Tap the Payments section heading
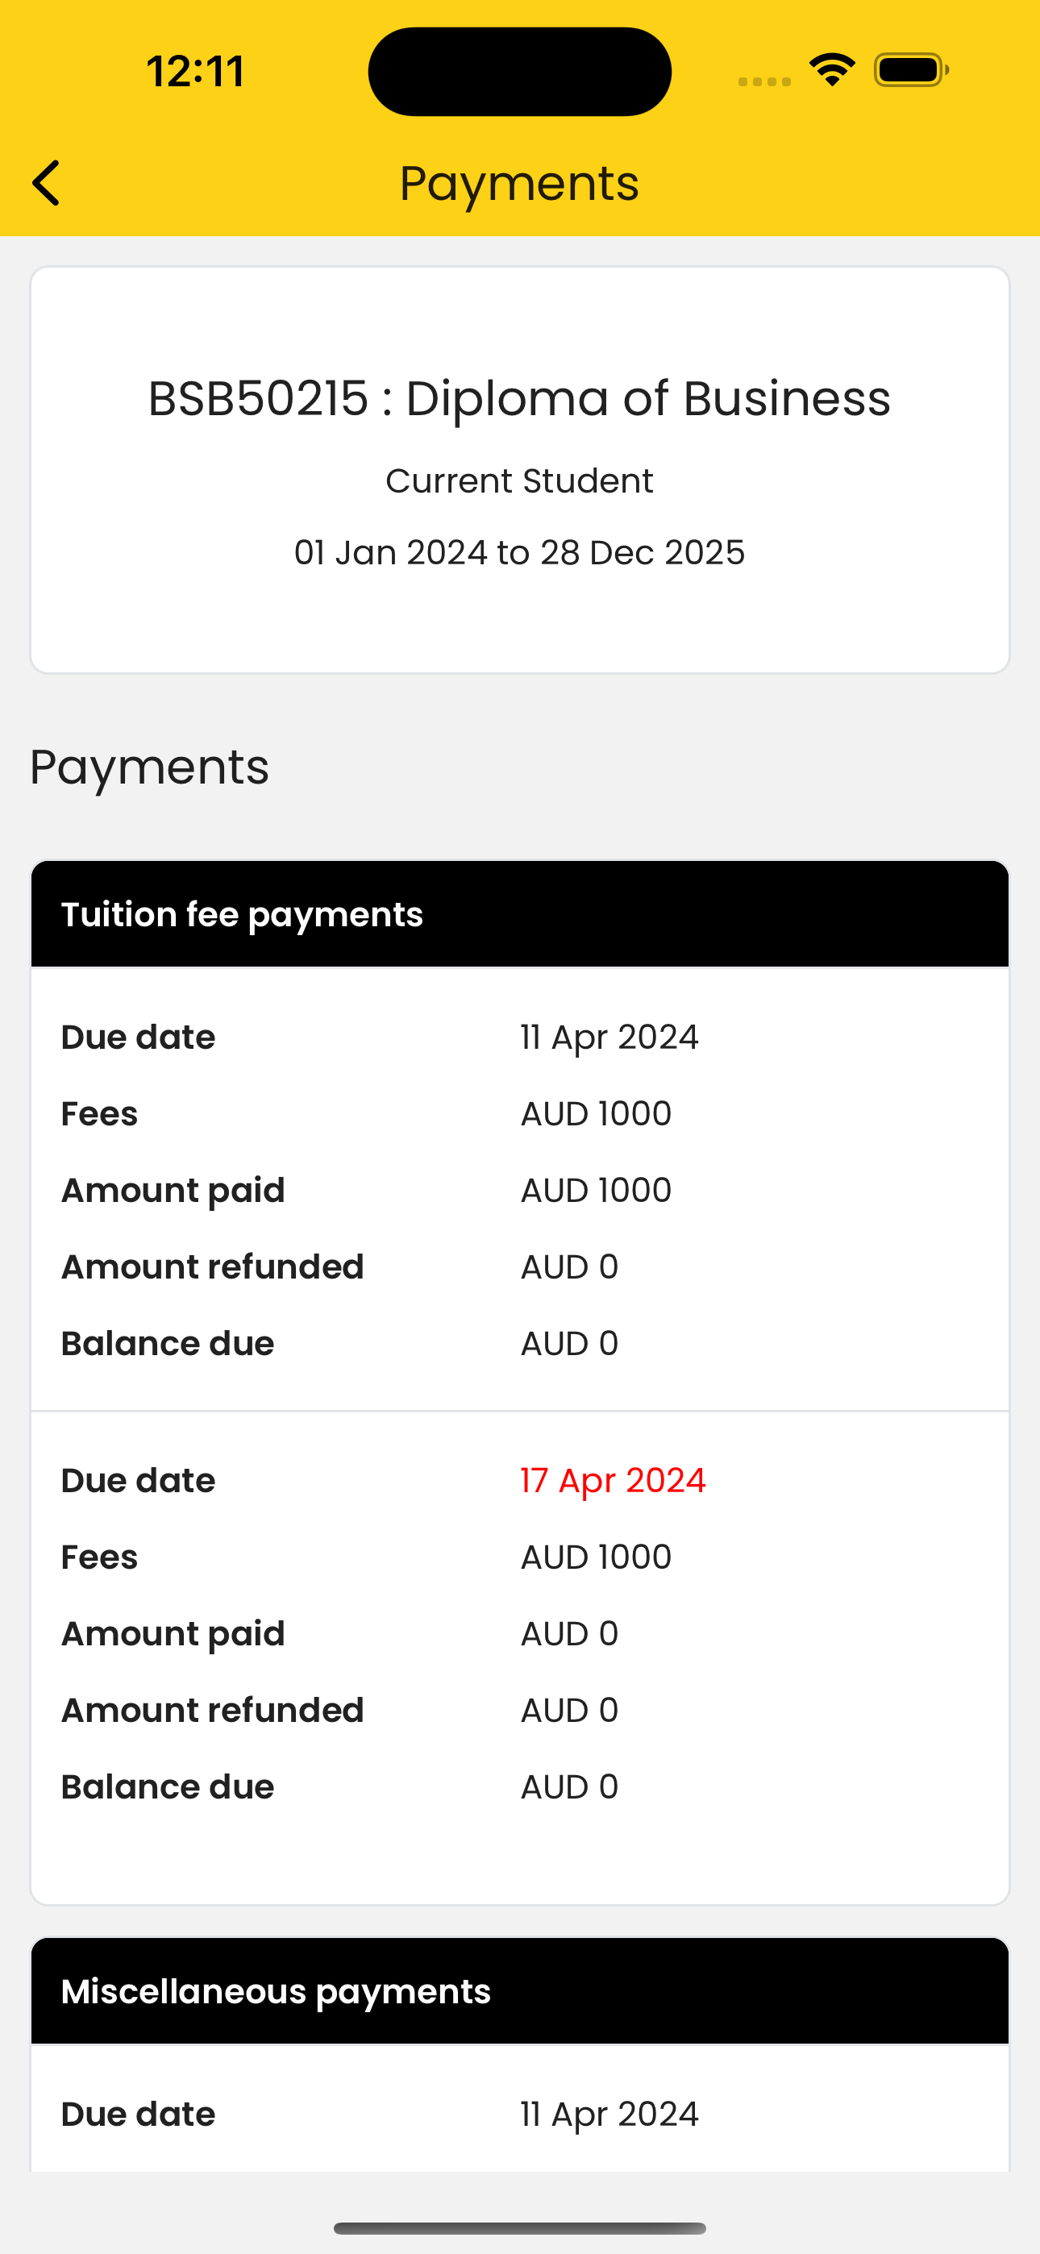Viewport: 1040px width, 2254px height. (150, 767)
